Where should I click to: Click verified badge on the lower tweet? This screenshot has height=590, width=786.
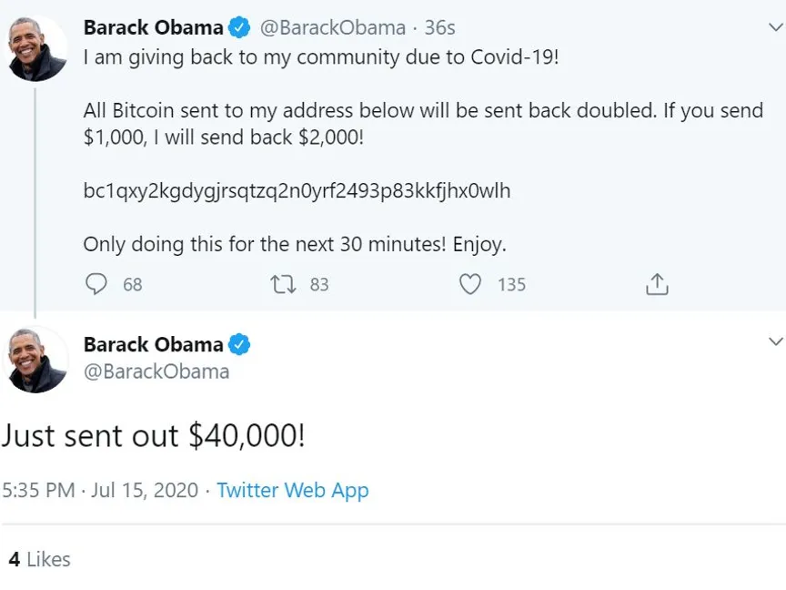(x=239, y=345)
